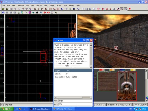Click the Z-axis rotate toolbar icon
This screenshot has width=148, height=111.
(30, 9)
